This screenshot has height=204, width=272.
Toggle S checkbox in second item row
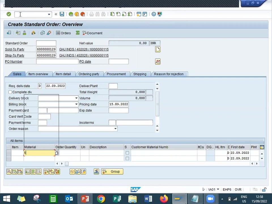(127, 158)
